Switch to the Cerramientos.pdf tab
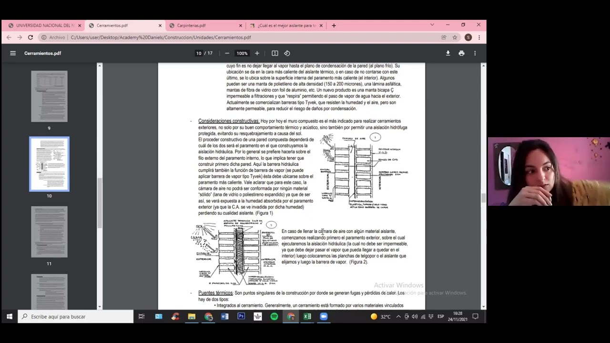The height and width of the screenshot is (343, 610). tap(125, 25)
